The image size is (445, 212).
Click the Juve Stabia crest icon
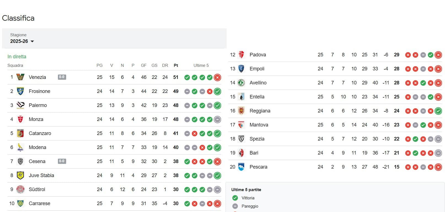tap(20, 175)
